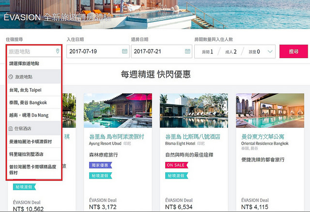
Task: Click the NT$ 6,534 price text
Action: (x=179, y=207)
